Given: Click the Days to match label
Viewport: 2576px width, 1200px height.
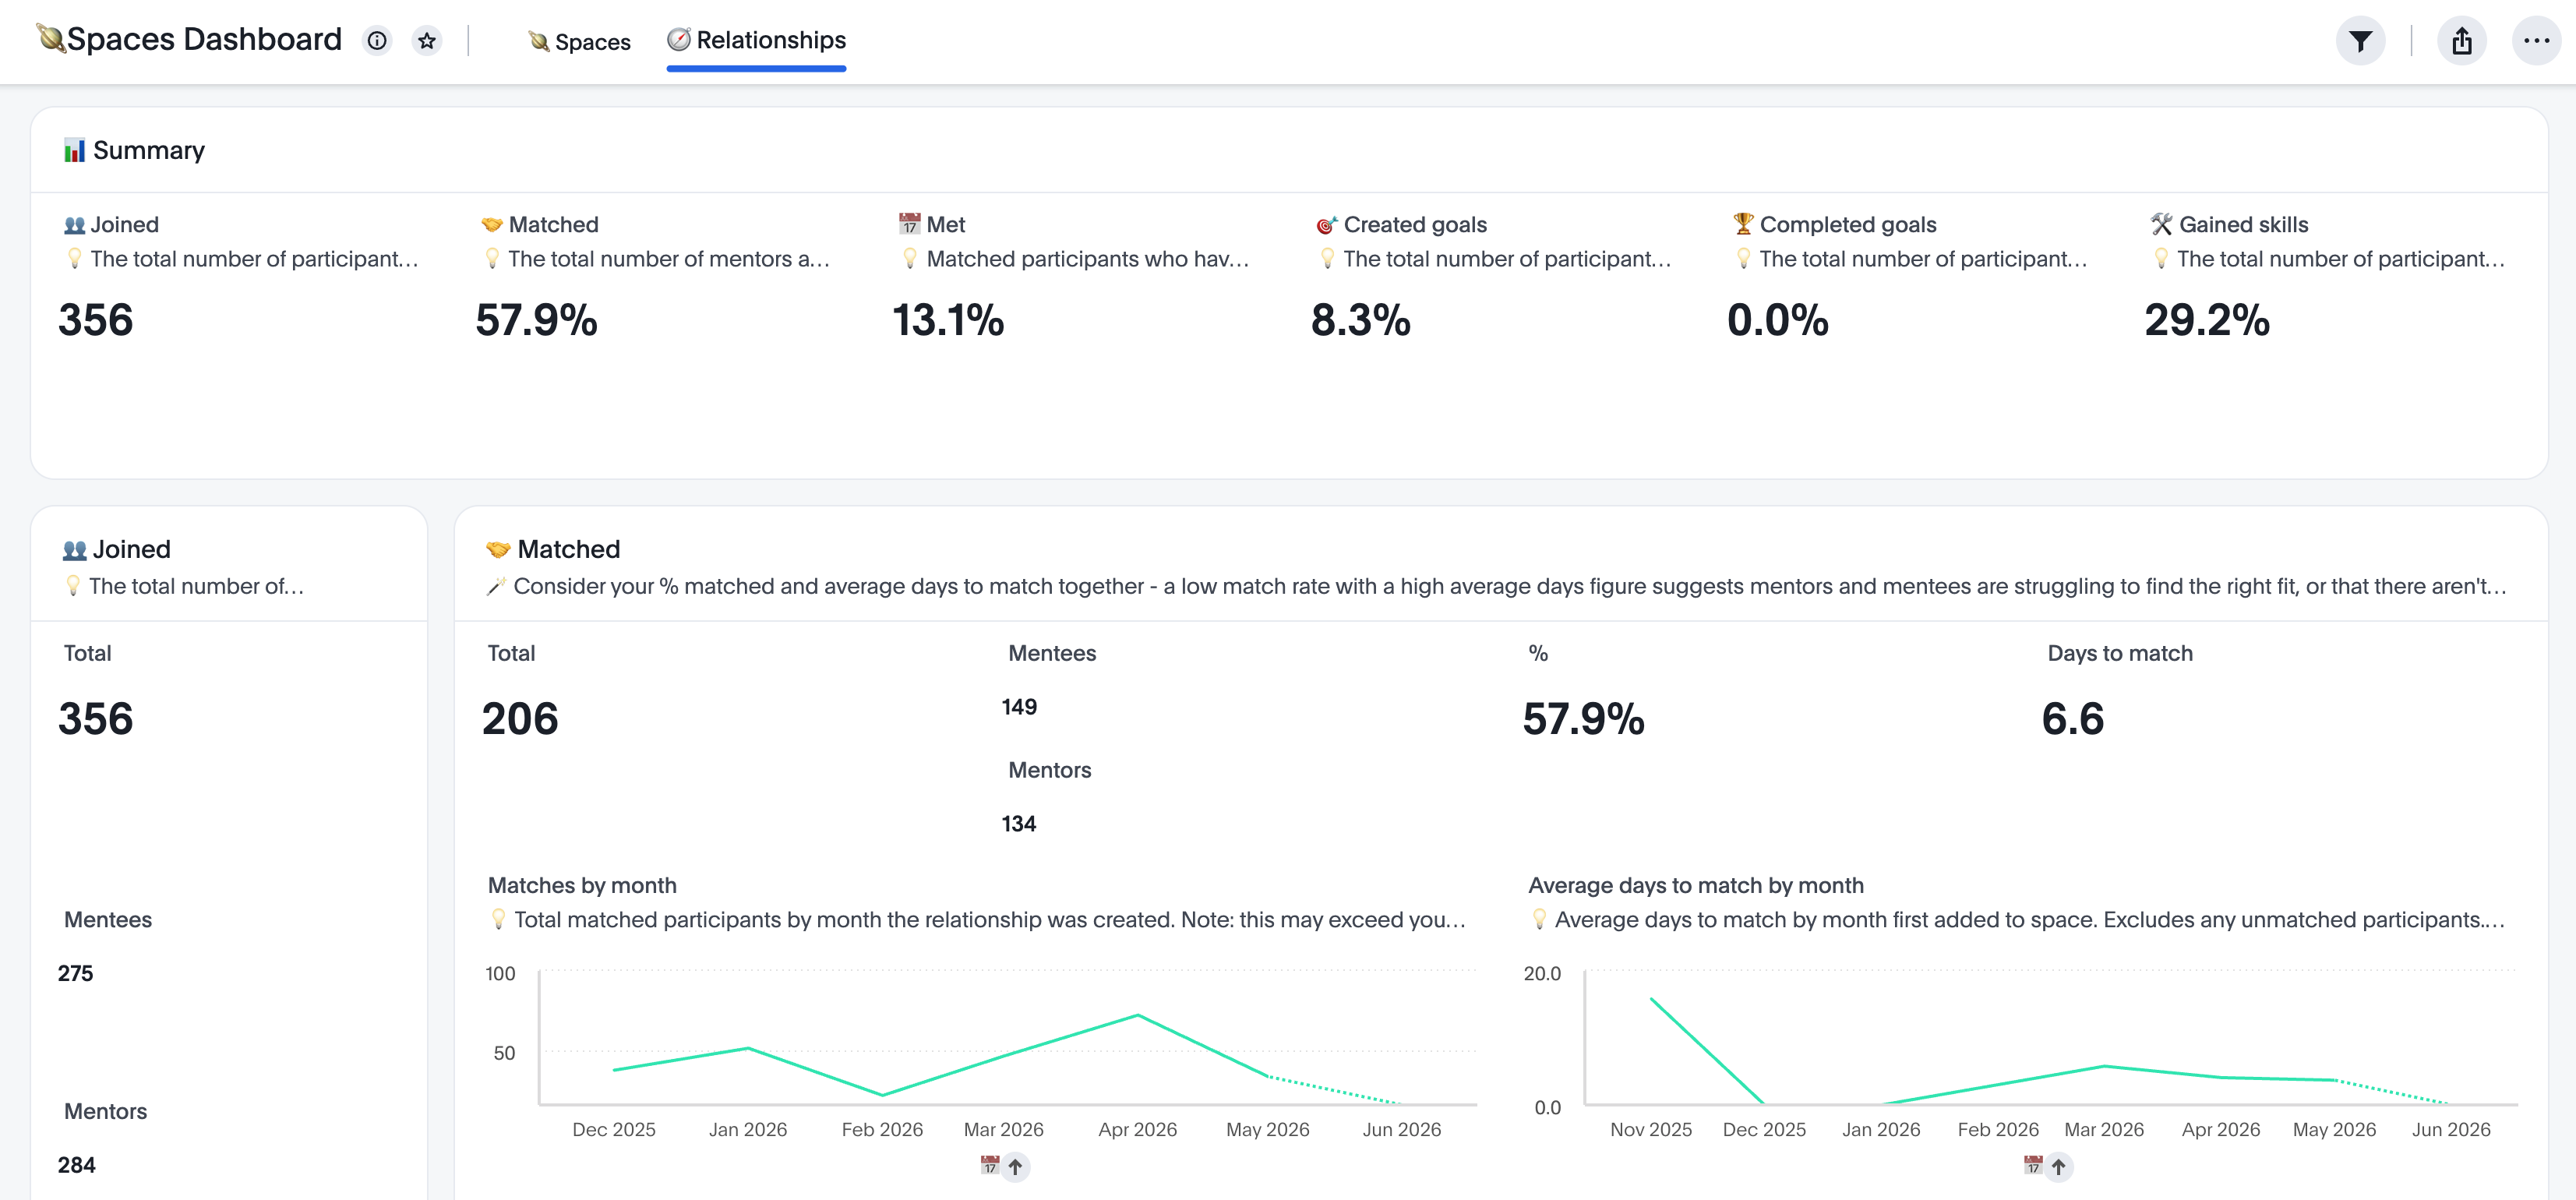Looking at the screenshot, I should (x=2120, y=654).
